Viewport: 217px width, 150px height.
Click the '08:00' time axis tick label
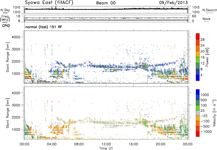tap(79, 144)
